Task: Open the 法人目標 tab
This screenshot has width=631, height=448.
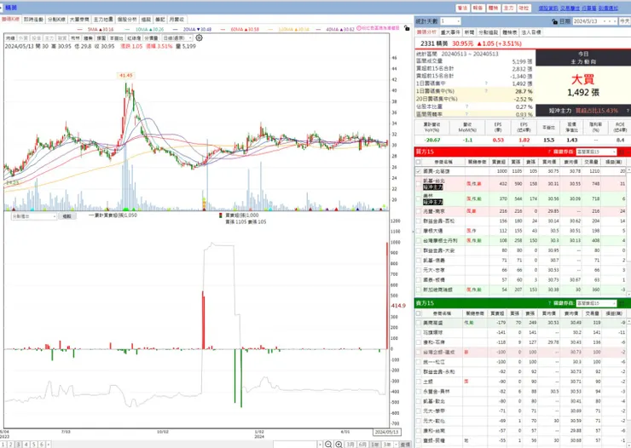Action: 531,32
